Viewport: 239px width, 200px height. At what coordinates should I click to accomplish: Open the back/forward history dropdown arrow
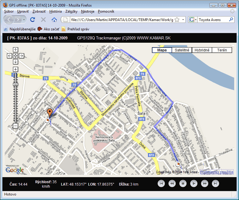(x=24, y=20)
